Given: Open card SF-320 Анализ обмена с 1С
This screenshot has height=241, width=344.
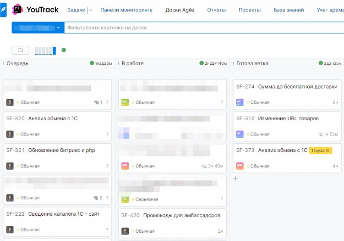Looking at the screenshot, I should tap(57, 126).
